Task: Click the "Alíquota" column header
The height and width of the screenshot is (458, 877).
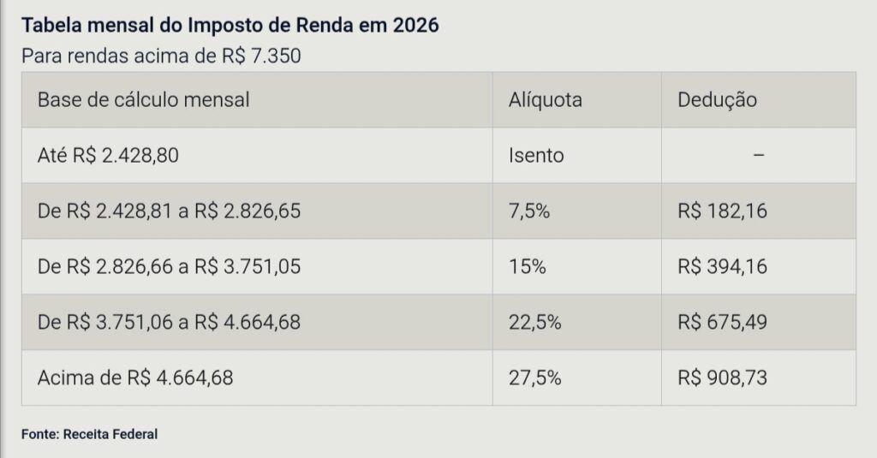Action: (x=545, y=99)
